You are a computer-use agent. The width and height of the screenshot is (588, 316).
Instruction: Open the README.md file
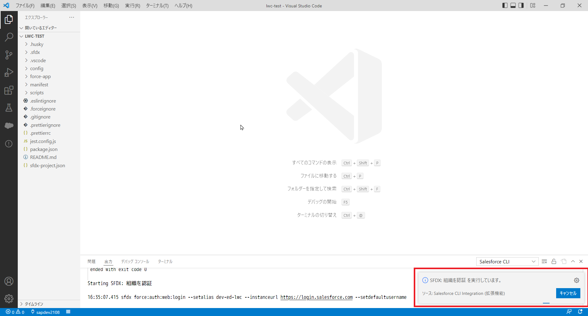pyautogui.click(x=49, y=157)
